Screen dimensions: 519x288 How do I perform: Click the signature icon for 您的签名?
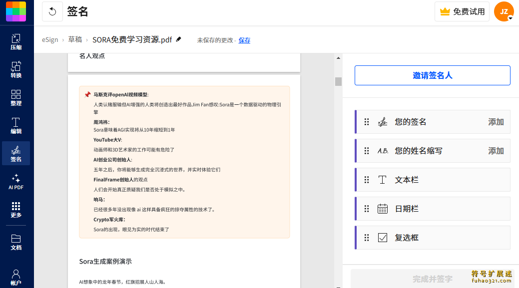382,122
